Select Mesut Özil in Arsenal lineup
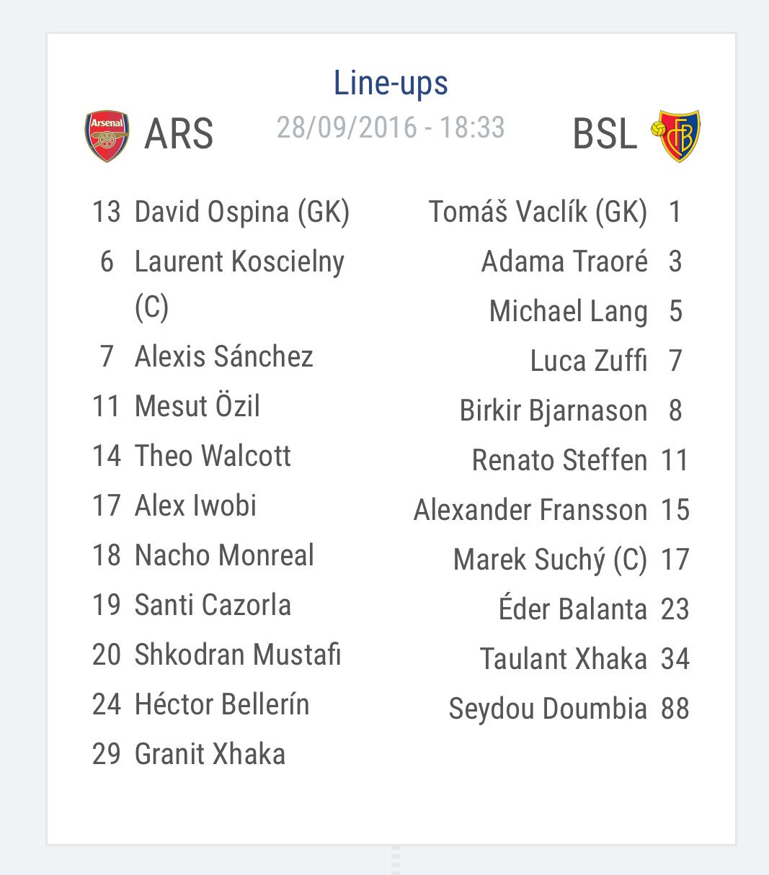This screenshot has width=769, height=875. tap(176, 406)
